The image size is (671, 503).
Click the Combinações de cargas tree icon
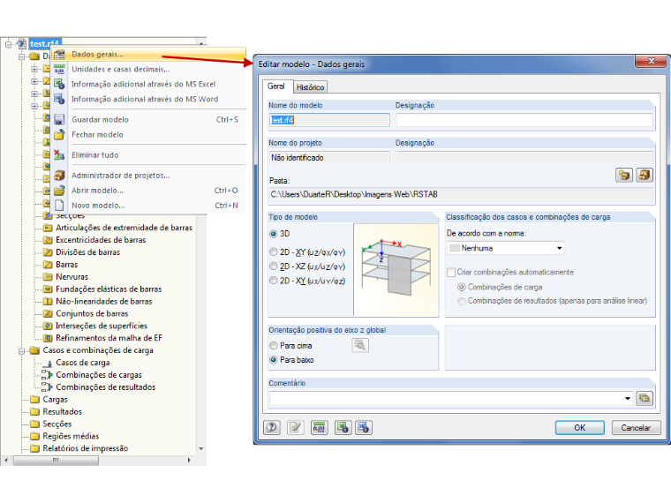pyautogui.click(x=47, y=375)
